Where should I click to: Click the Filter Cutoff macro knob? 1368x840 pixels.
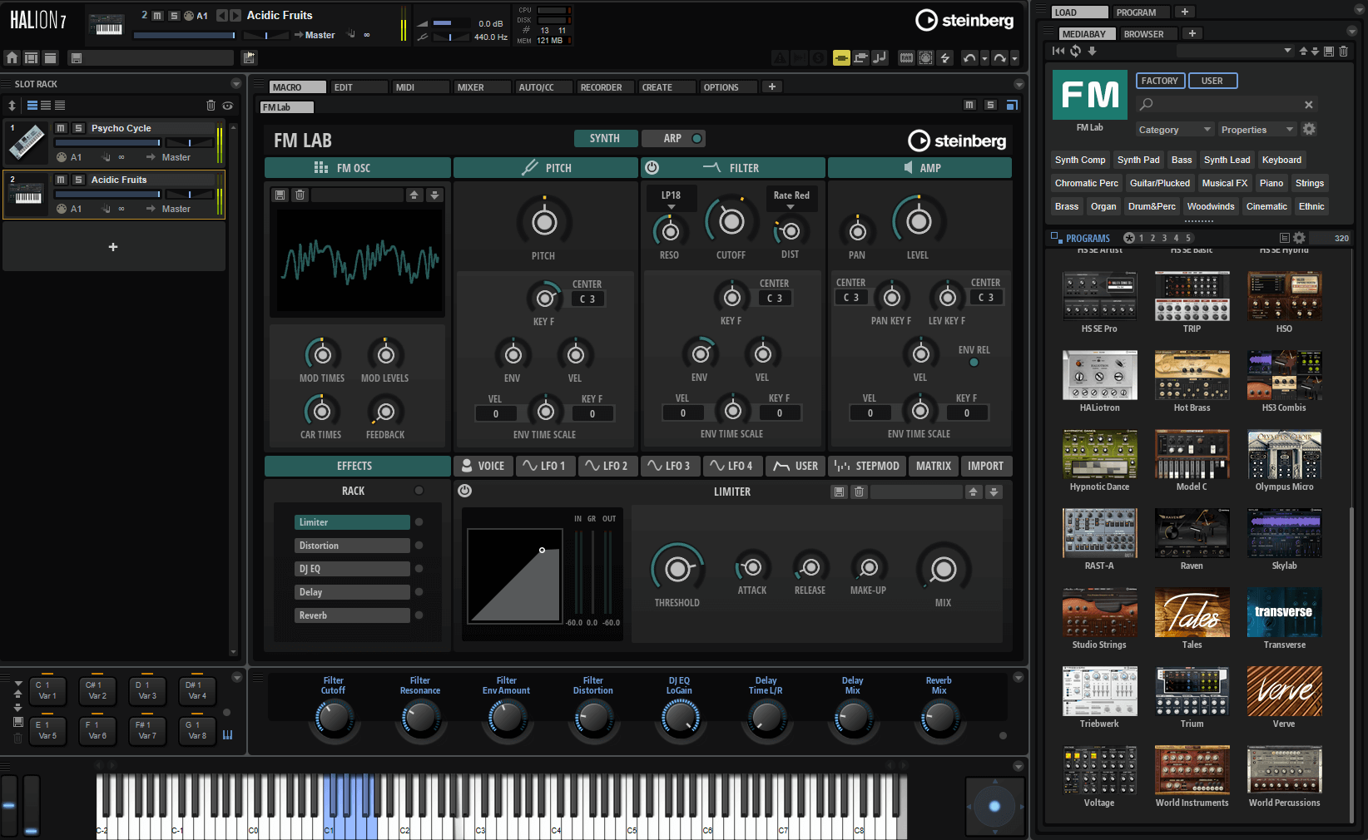coord(334,716)
